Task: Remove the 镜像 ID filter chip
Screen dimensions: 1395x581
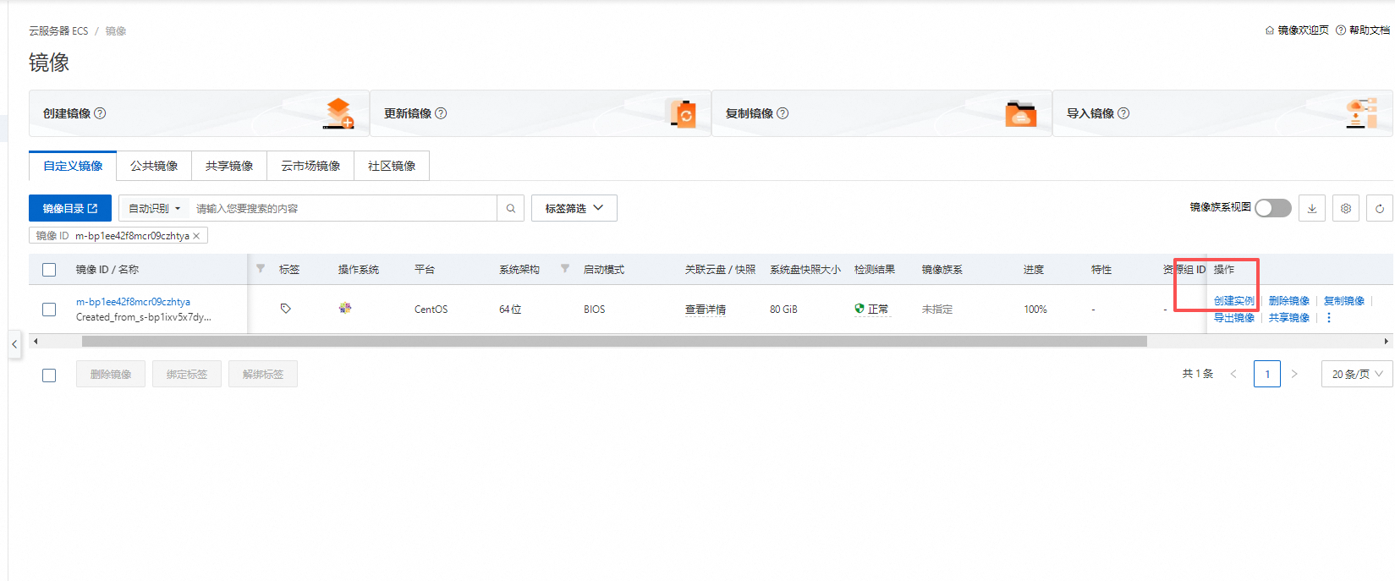Action: [x=196, y=236]
